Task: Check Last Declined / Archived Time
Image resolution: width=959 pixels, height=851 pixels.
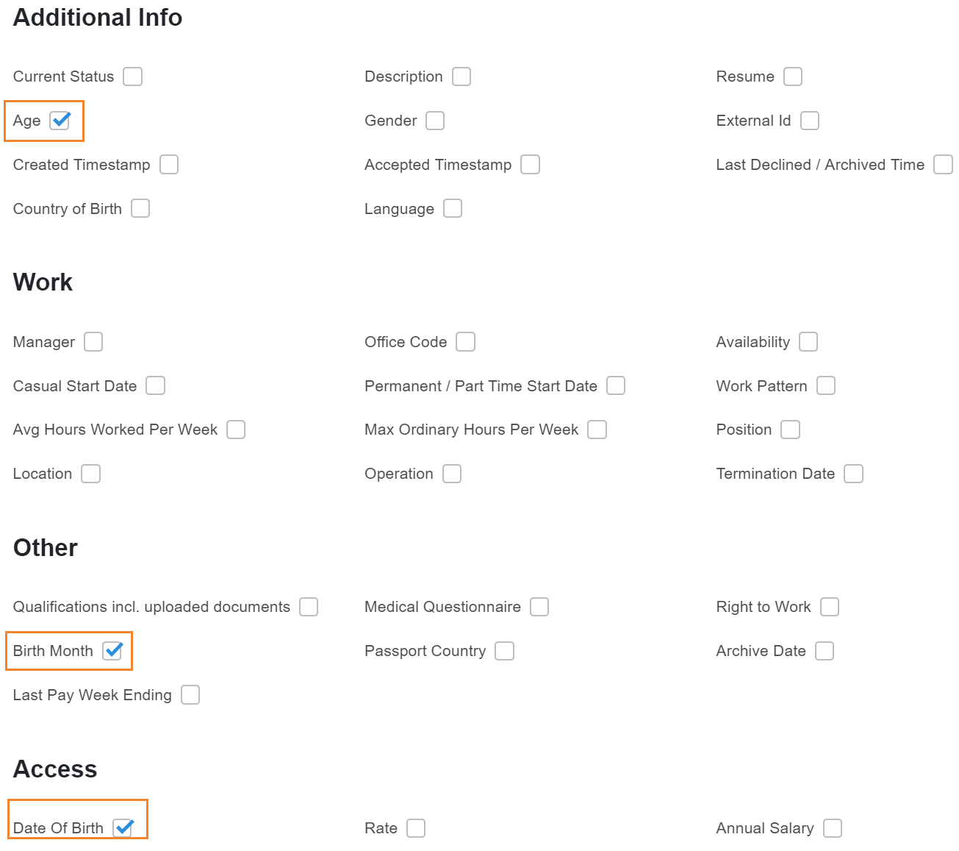Action: [942, 165]
